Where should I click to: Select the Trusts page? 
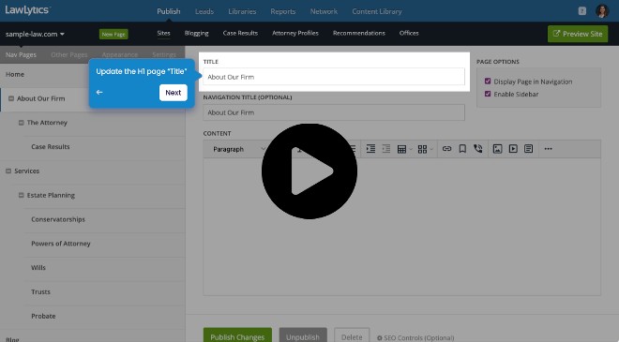click(40, 292)
